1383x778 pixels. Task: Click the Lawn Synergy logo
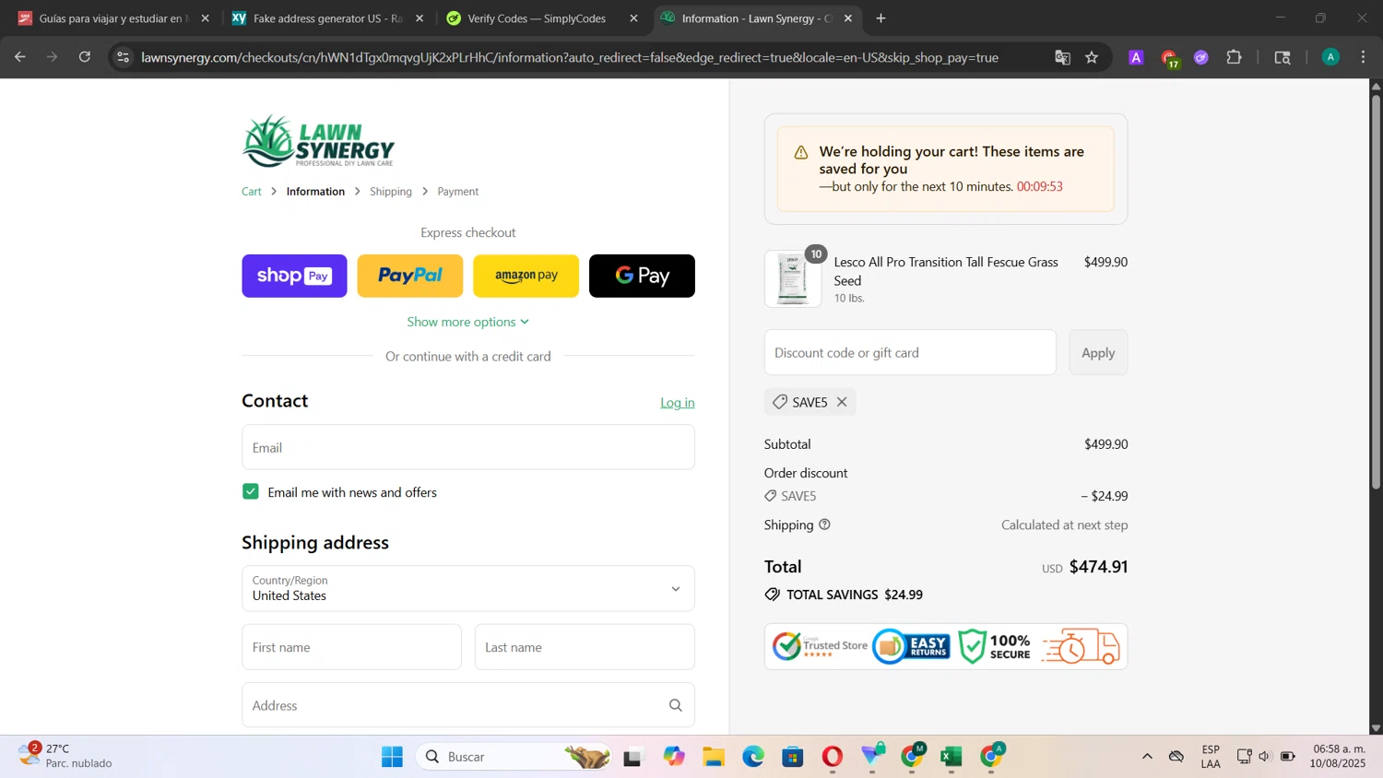tap(318, 141)
